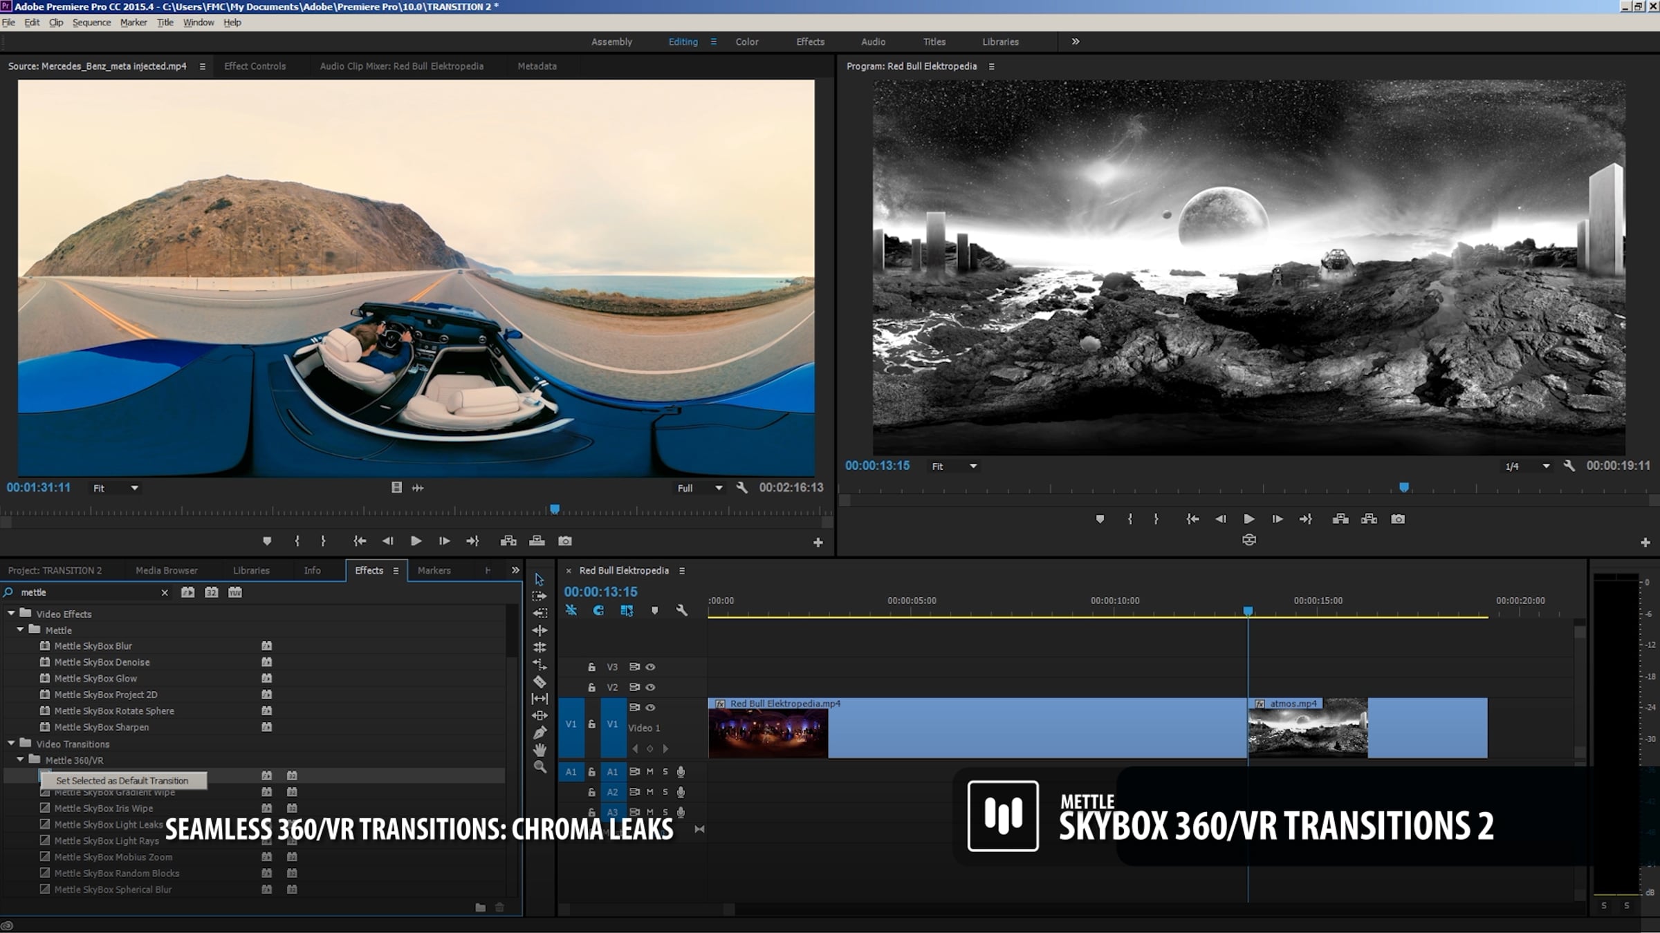Screen dimensions: 1660x933
Task: Open the Markers panel tab
Action: pos(434,570)
